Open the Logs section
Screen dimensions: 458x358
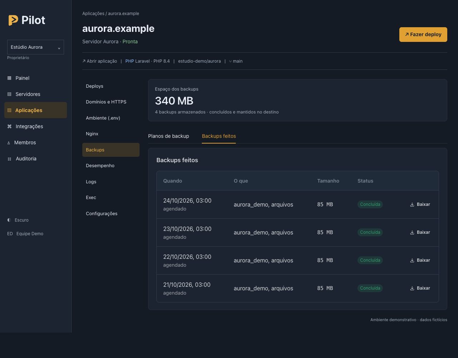pos(111,182)
